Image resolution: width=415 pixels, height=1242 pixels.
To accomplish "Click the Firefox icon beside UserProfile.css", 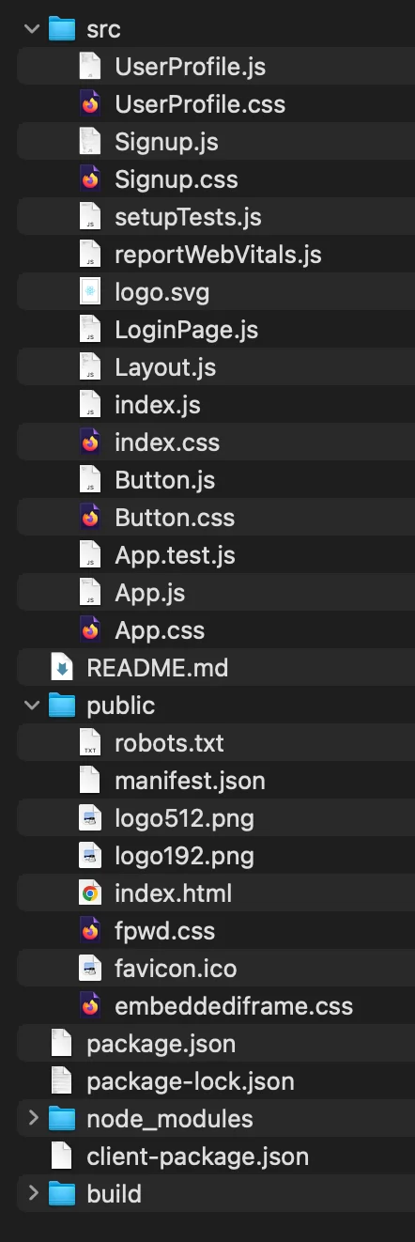I will click(x=90, y=104).
